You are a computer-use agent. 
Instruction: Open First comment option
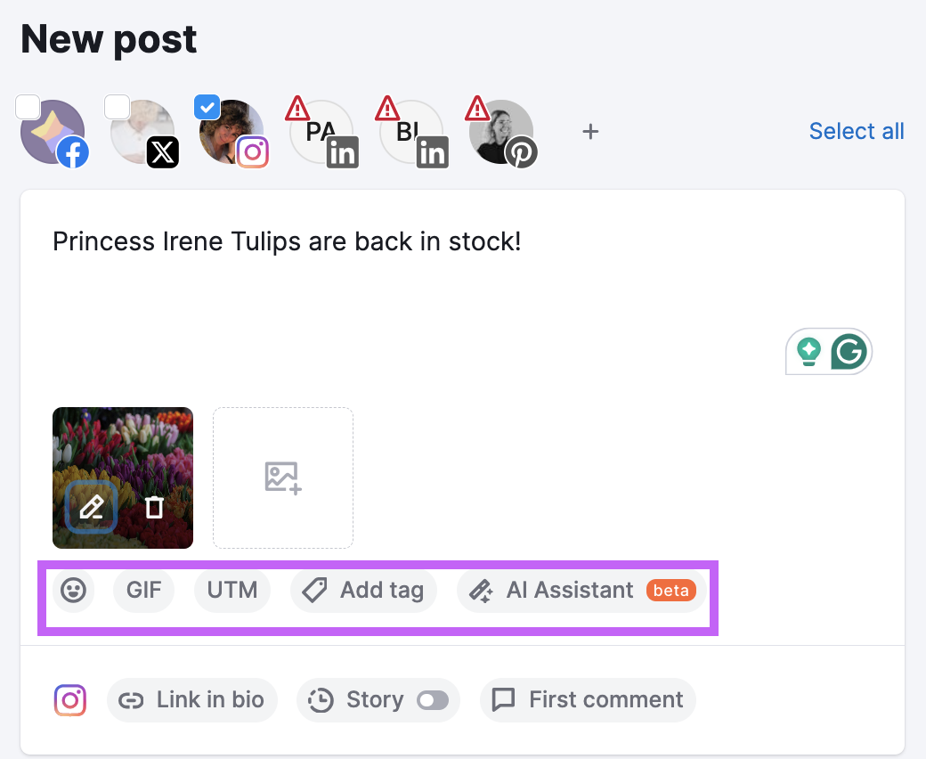point(588,700)
